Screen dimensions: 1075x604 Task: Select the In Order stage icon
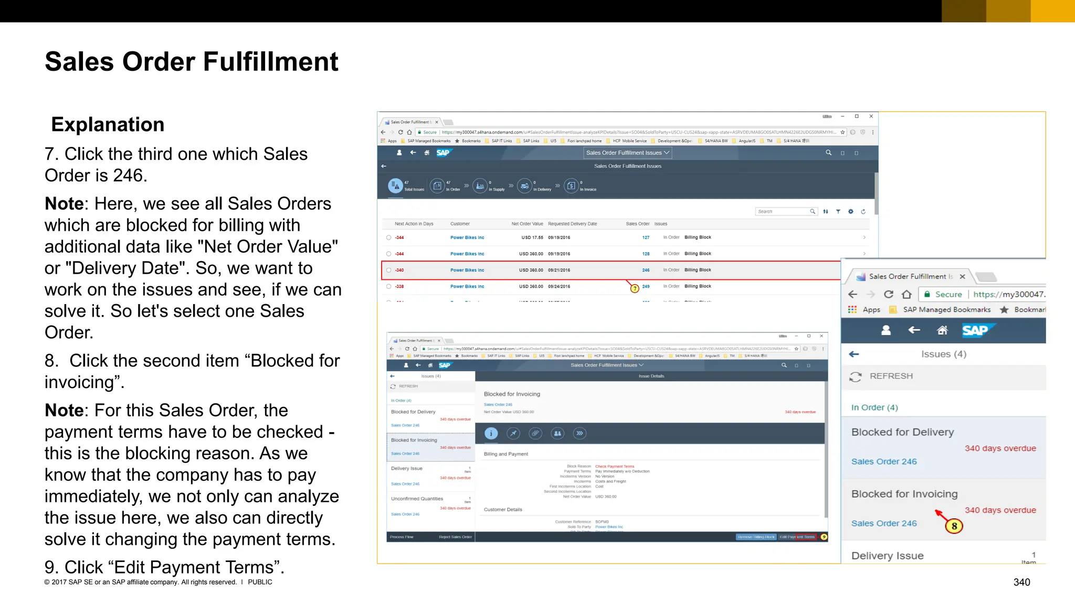pyautogui.click(x=437, y=186)
